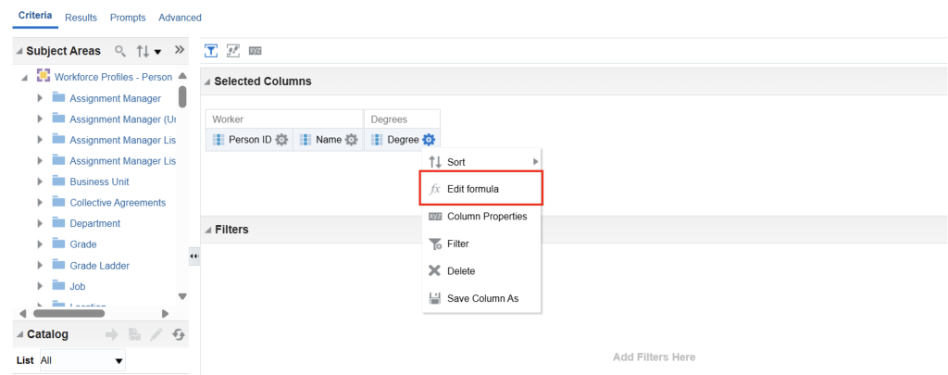Open the Catalog List dropdown showing All
Screen dimensions: 948x375
pyautogui.click(x=82, y=360)
